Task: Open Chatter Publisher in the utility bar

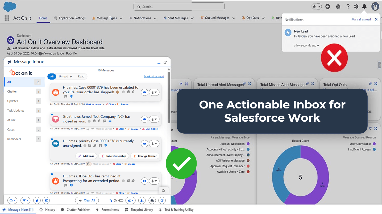Action: [75, 209]
